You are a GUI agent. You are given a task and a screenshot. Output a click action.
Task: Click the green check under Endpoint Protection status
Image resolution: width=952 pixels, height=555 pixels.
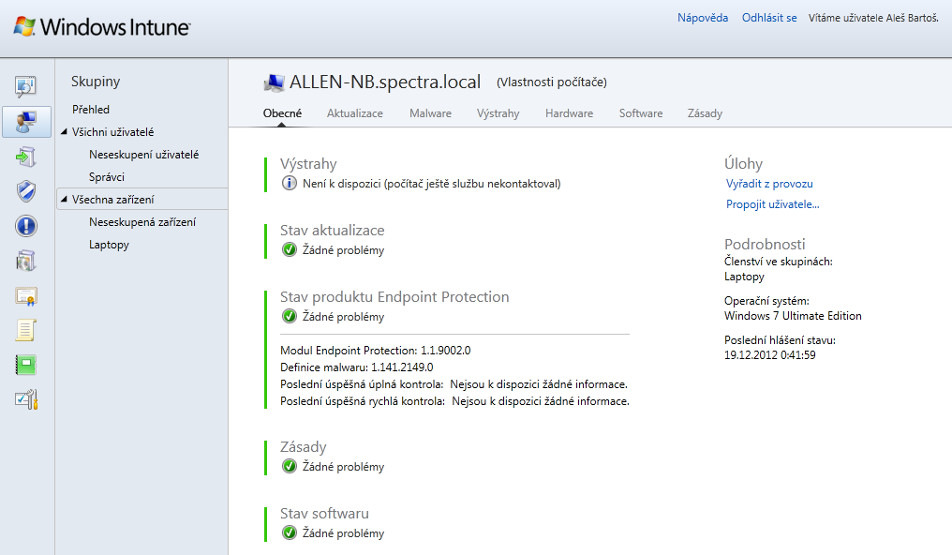pos(289,316)
